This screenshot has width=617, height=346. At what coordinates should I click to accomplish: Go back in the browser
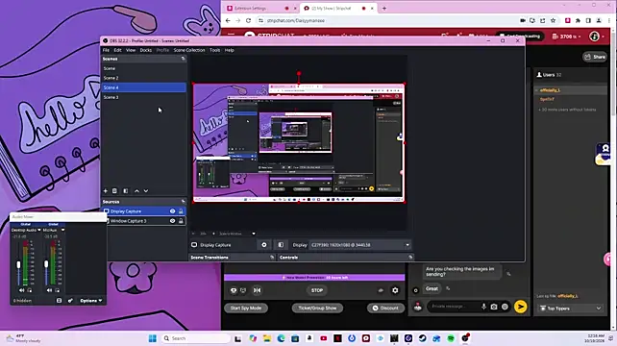228,20
